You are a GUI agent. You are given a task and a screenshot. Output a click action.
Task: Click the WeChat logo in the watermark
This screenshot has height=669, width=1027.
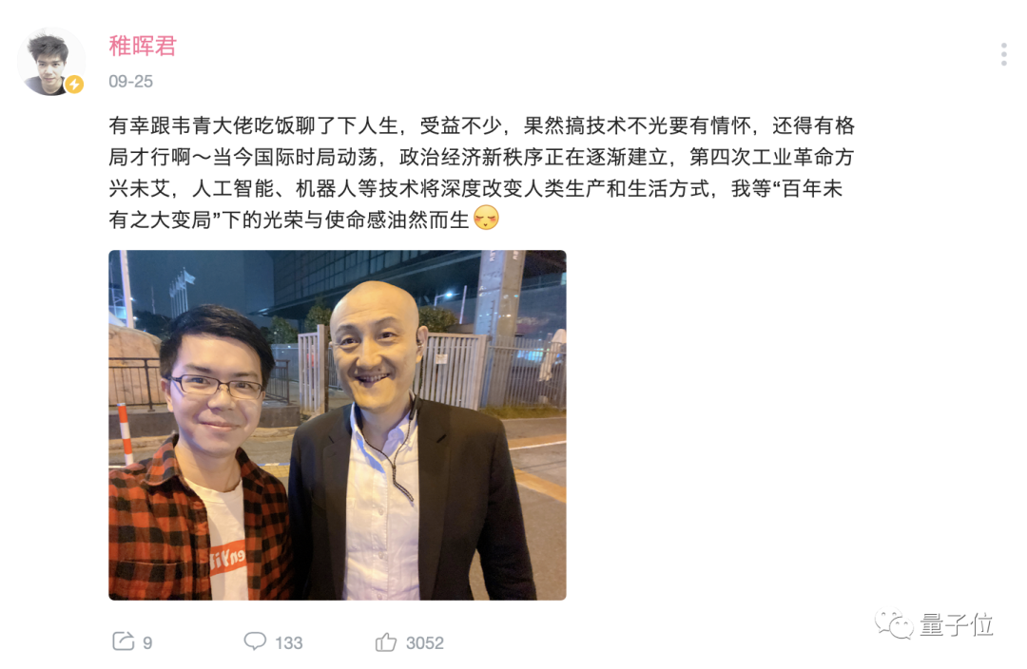(x=894, y=624)
